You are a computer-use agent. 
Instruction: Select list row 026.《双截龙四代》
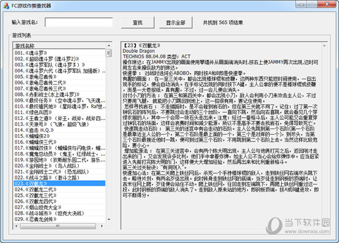pos(60,201)
